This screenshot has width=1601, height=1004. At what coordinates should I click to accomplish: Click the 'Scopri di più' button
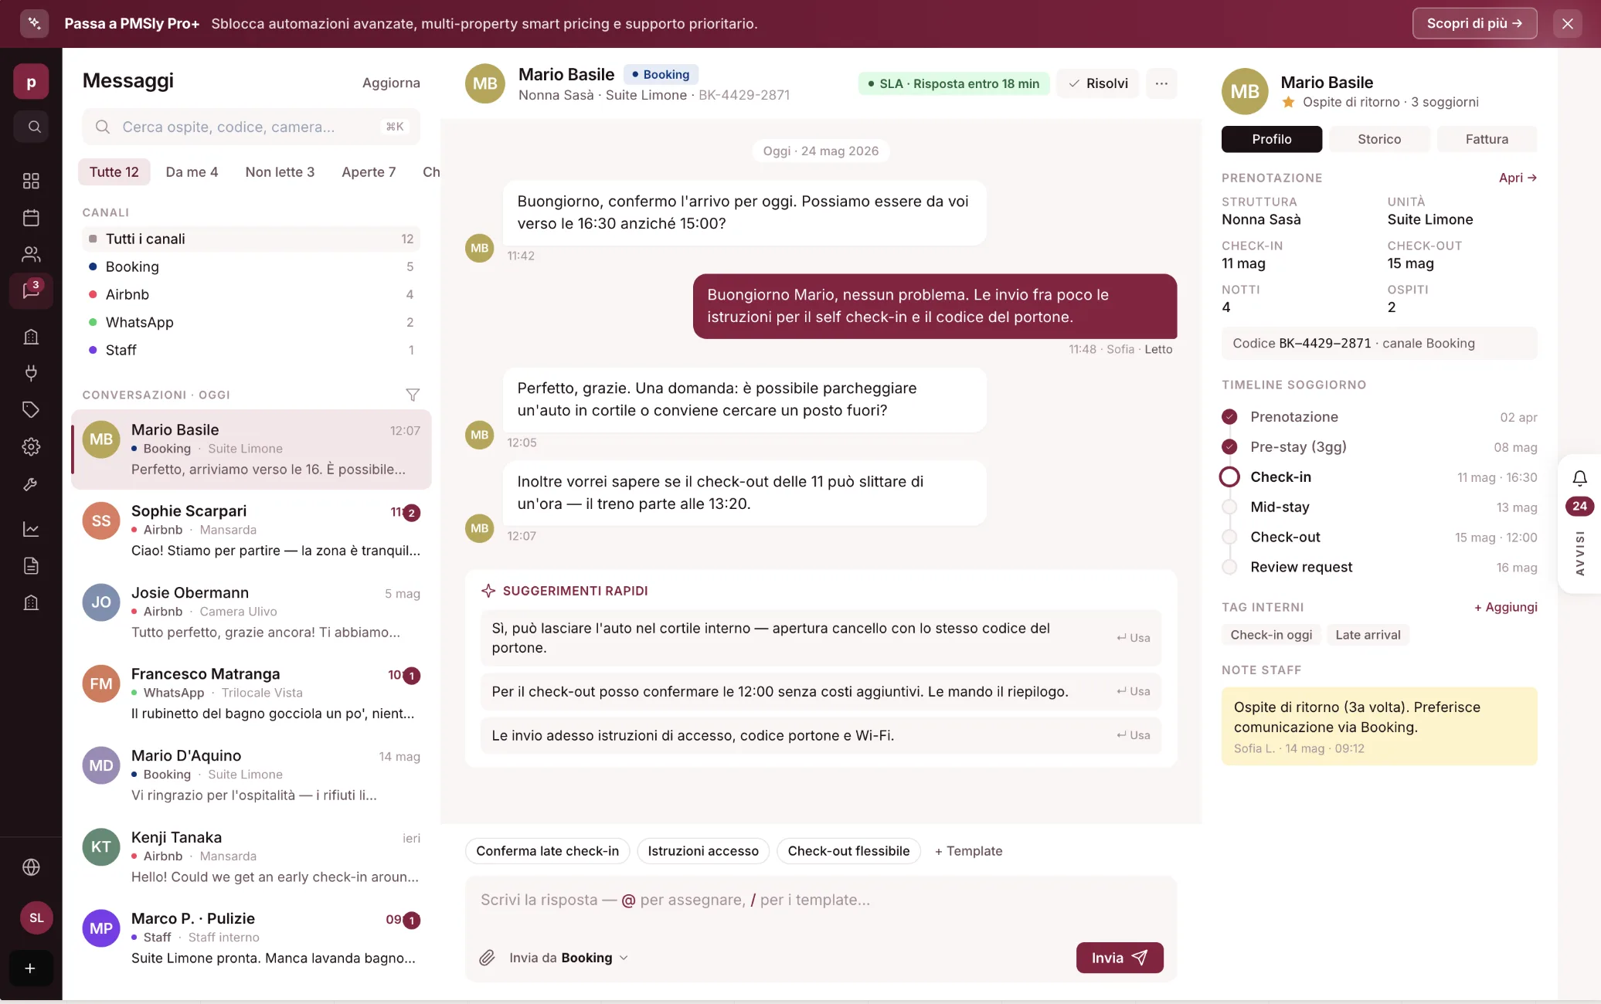pos(1474,24)
